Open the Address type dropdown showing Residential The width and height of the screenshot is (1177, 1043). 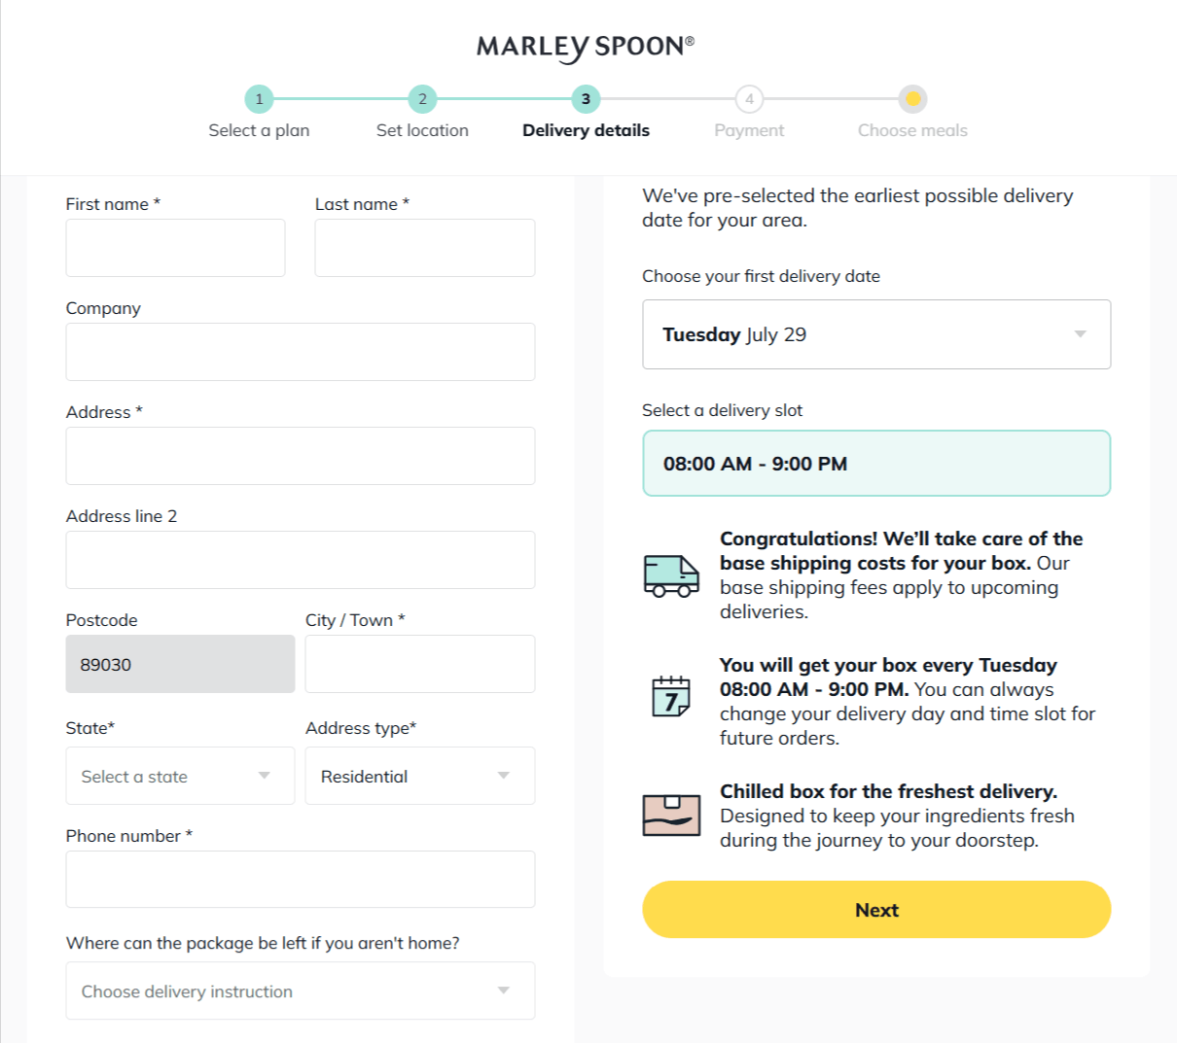click(419, 776)
